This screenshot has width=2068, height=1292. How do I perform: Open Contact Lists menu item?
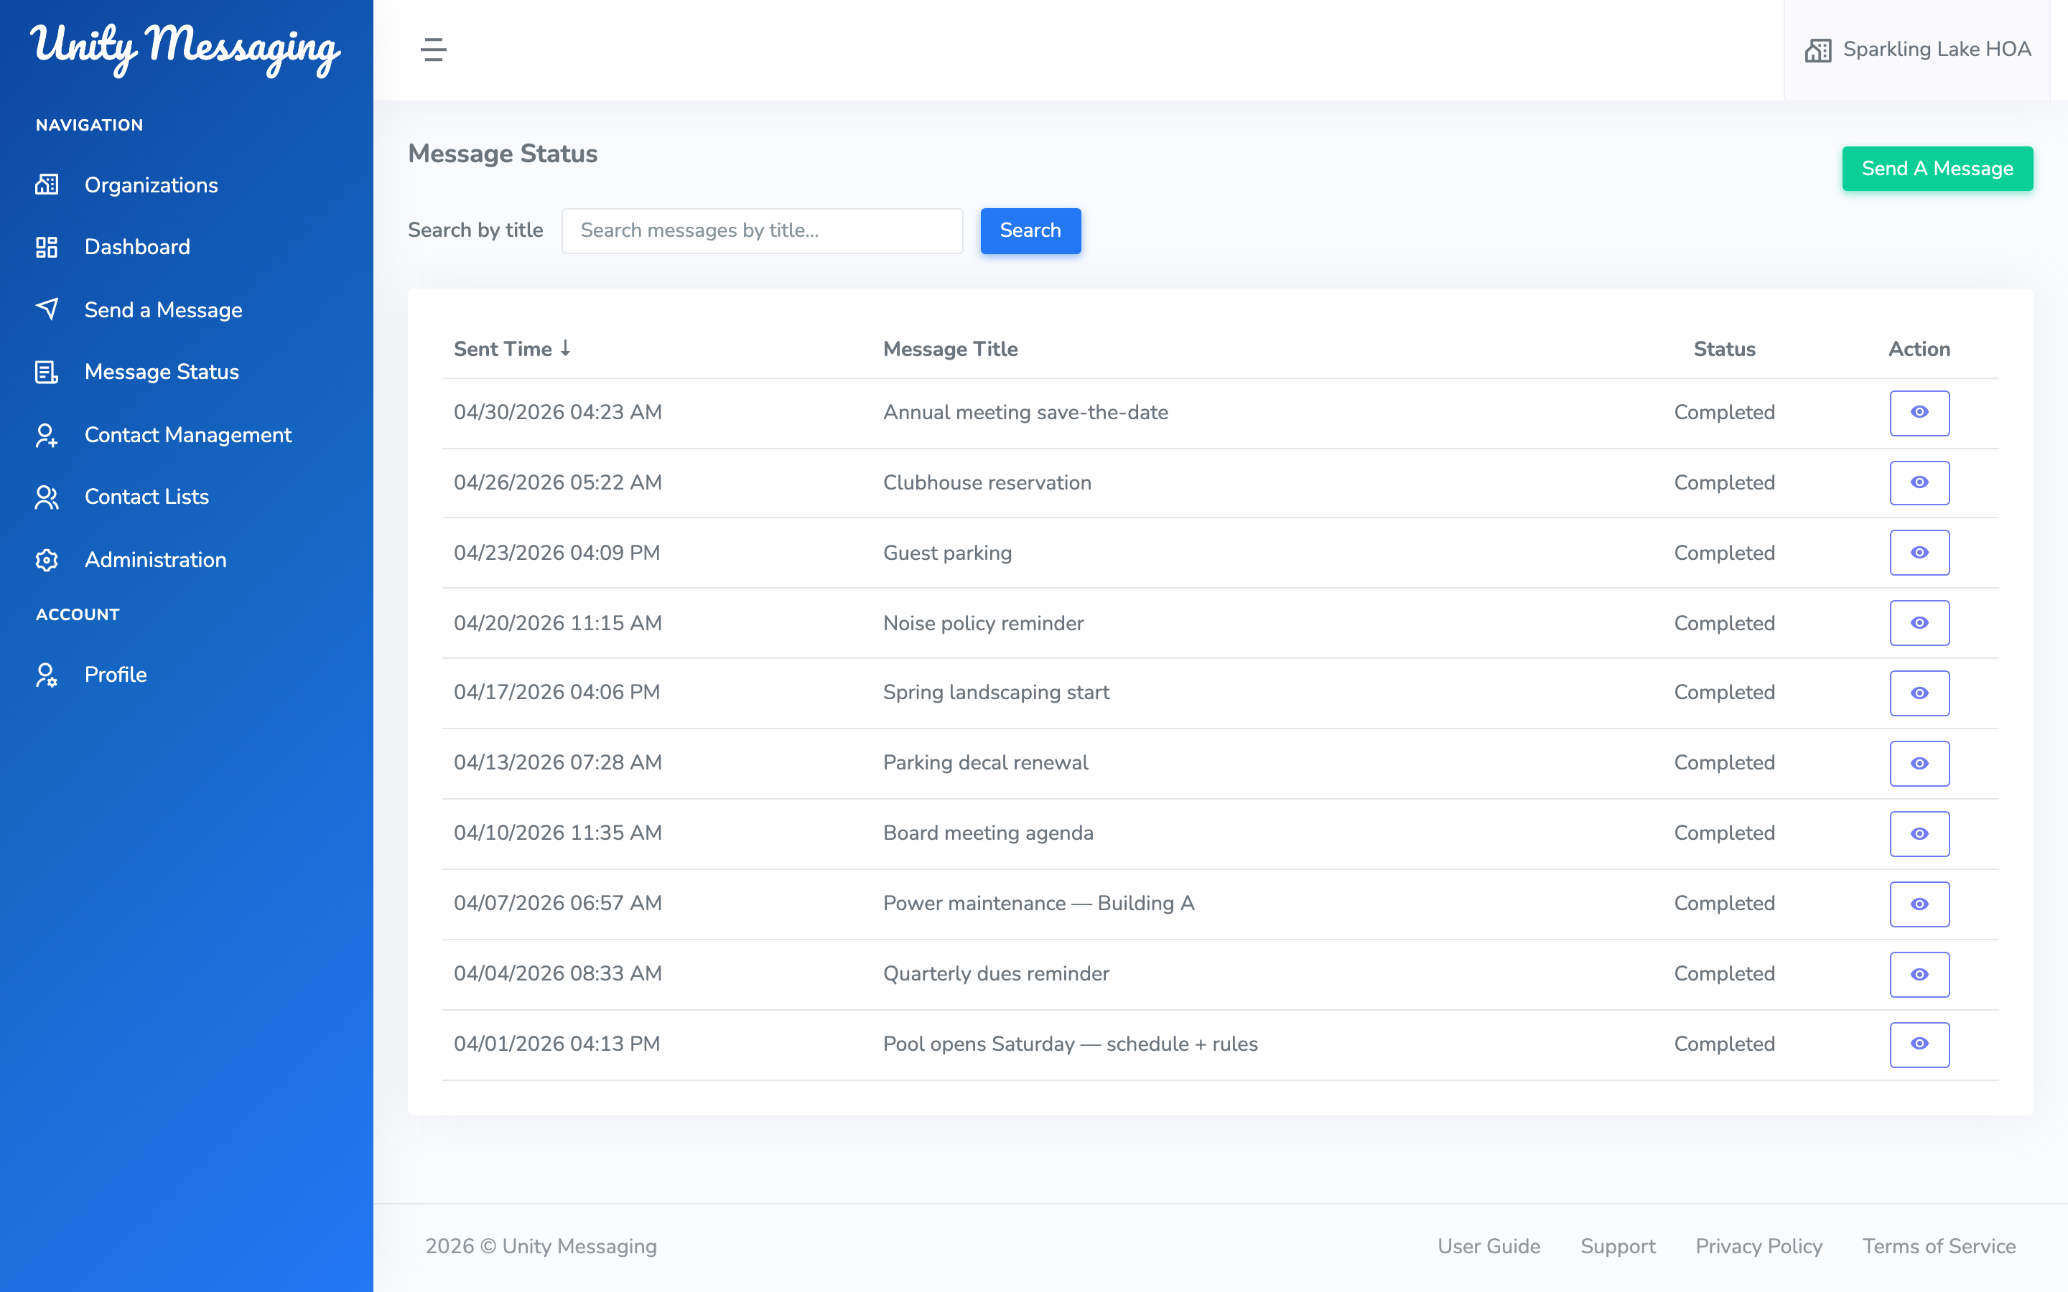[147, 497]
